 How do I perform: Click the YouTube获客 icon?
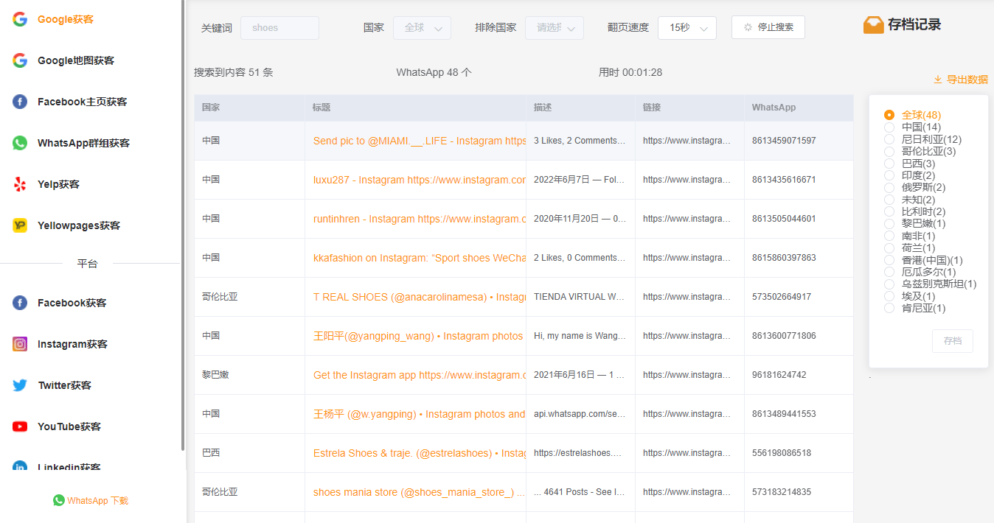(20, 427)
